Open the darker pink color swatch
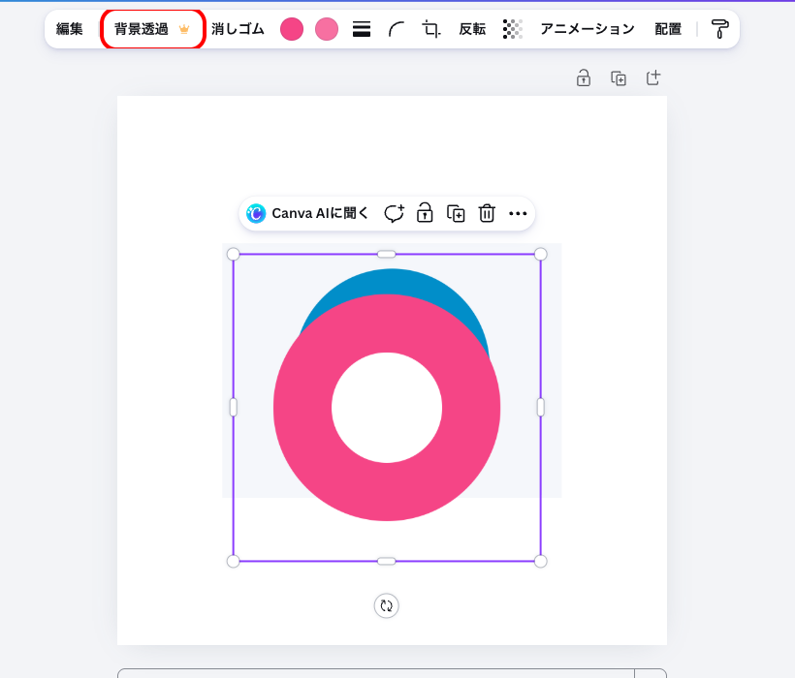The height and width of the screenshot is (678, 795). (x=292, y=29)
